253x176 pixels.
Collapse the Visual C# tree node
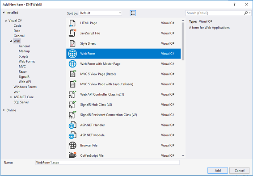pos(6,21)
